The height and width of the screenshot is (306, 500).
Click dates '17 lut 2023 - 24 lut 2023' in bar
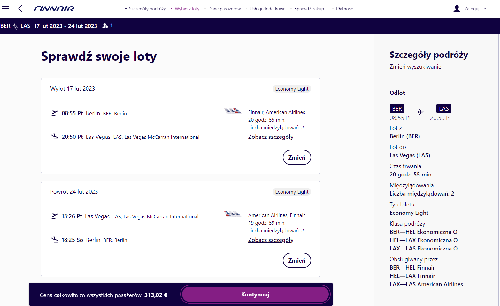click(65, 26)
